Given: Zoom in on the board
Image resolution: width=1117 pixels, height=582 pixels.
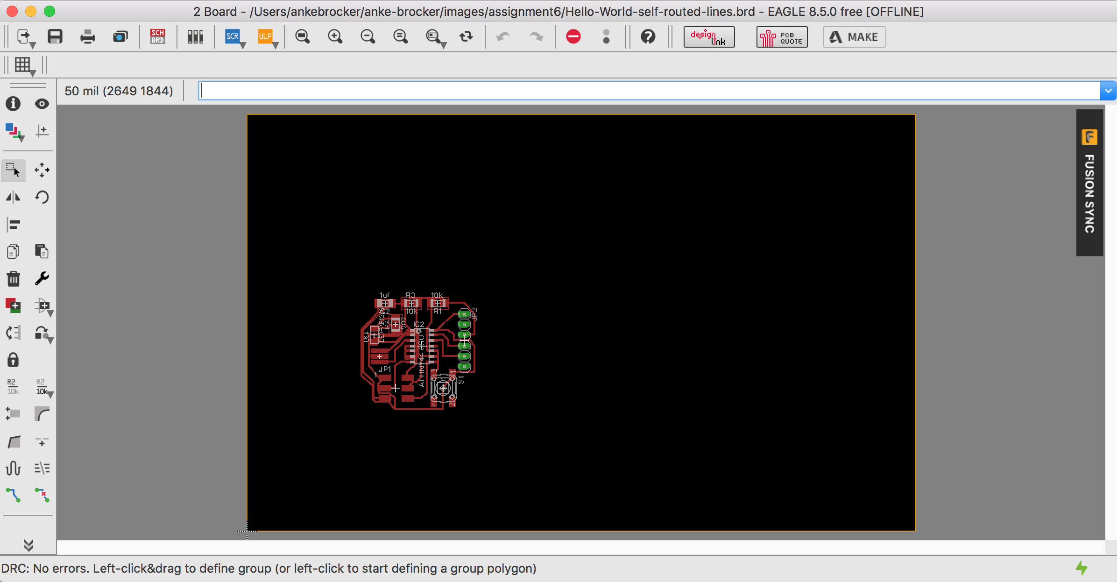Looking at the screenshot, I should (x=335, y=36).
